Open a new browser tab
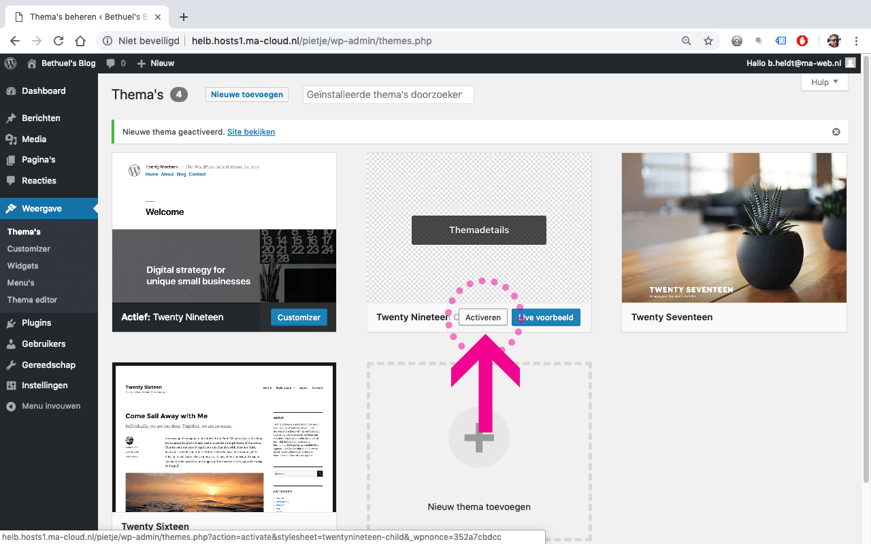 point(183,17)
